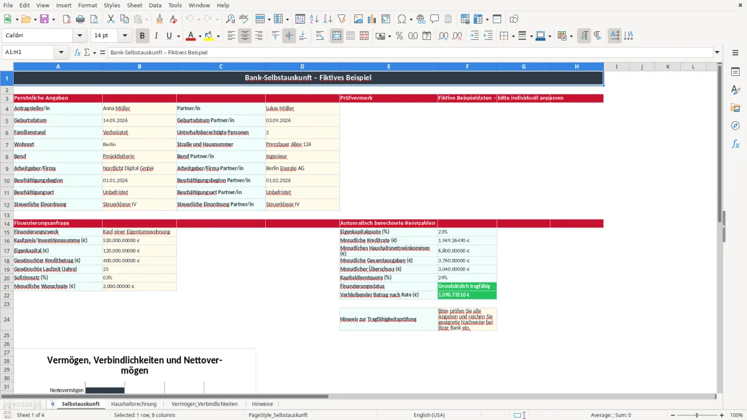Click the Sidebar Settings button
747x420 pixels.
point(735,53)
